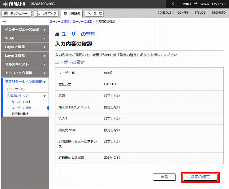Click the 名前 row label

click(62, 96)
